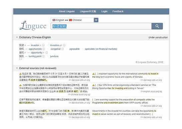Click the info icon beside congenial
The image size is (182, 129).
tap(63, 49)
